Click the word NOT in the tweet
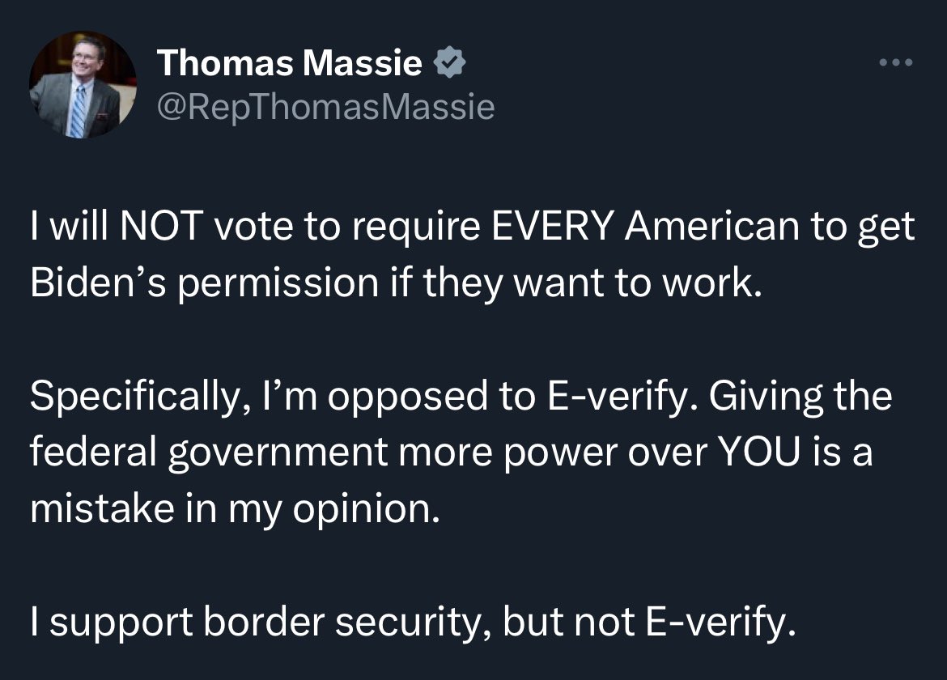Screen dimensions: 947x680 pos(161,225)
